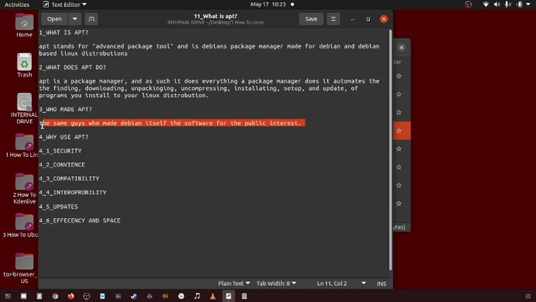Image resolution: width=536 pixels, height=302 pixels.
Task: Close the background window with its X button
Action: [x=401, y=47]
